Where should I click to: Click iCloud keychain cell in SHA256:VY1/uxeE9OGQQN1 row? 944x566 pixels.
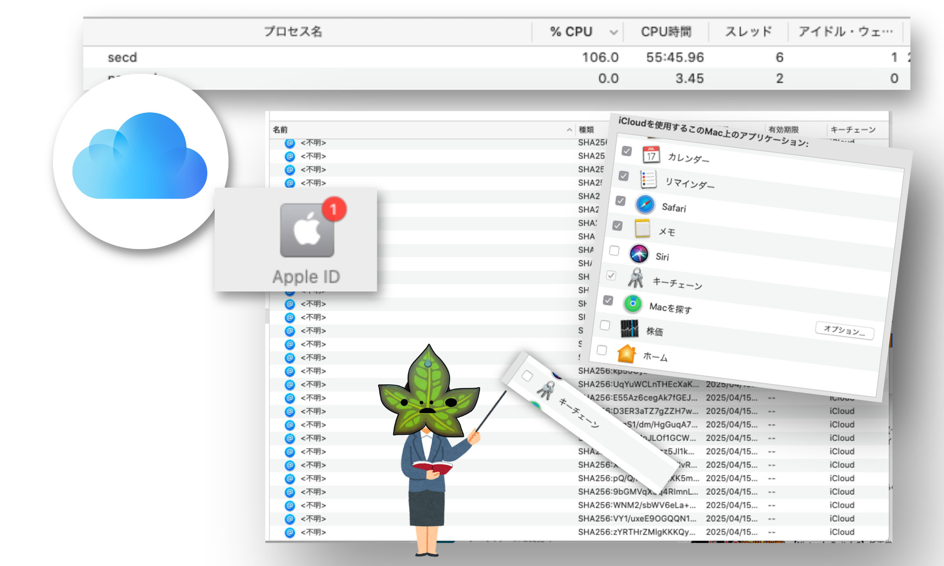pos(842,518)
